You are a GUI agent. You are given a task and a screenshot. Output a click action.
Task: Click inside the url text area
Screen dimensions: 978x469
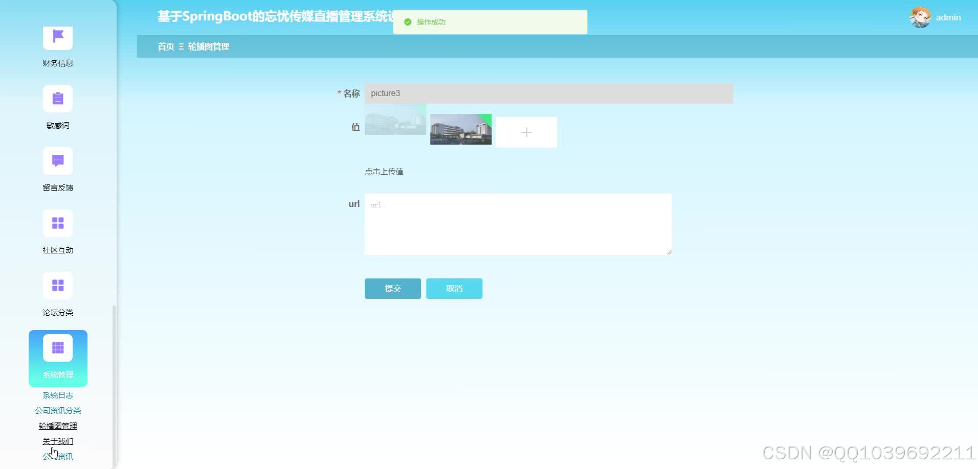point(518,224)
